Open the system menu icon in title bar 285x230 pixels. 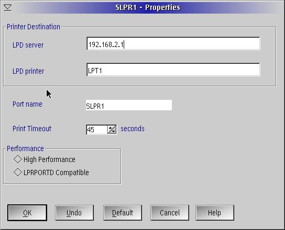8,8
